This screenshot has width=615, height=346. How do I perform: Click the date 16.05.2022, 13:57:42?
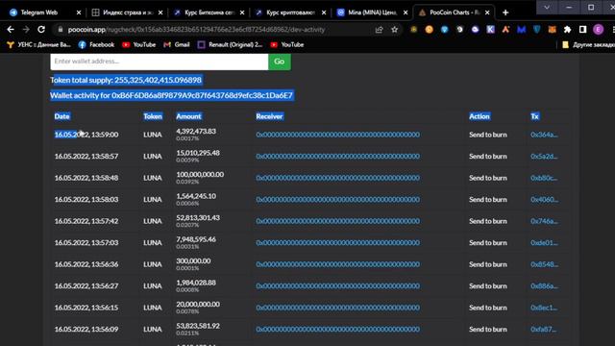pyautogui.click(x=86, y=221)
